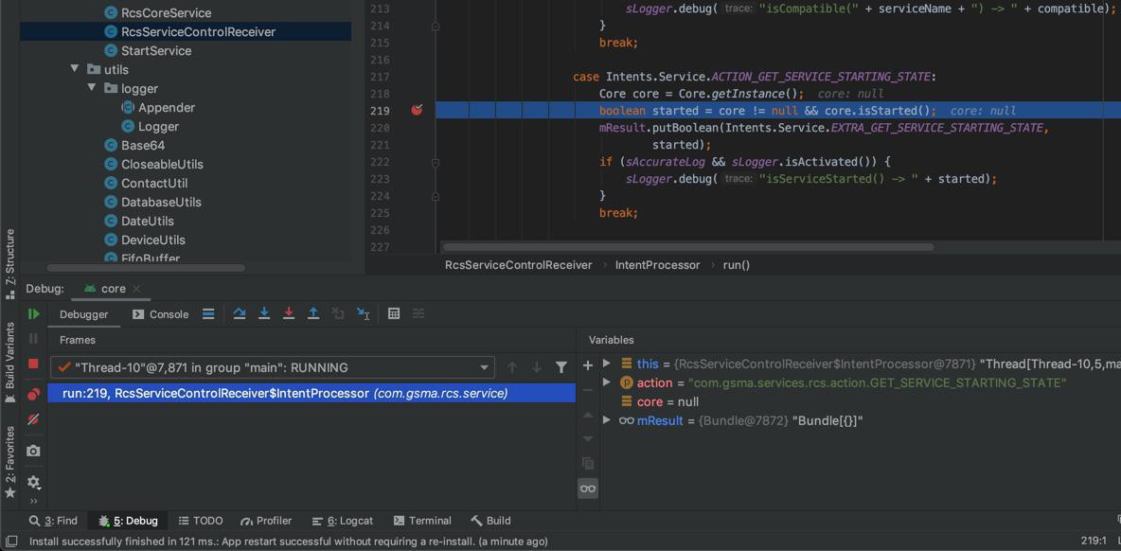Open the 2: Favorites side panel

pyautogui.click(x=10, y=462)
